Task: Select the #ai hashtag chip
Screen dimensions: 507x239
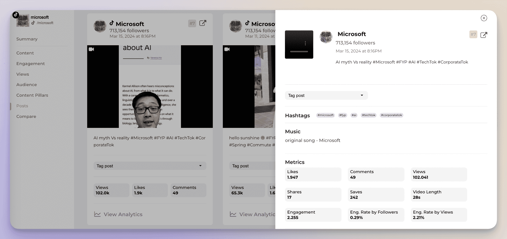Action: (x=354, y=115)
